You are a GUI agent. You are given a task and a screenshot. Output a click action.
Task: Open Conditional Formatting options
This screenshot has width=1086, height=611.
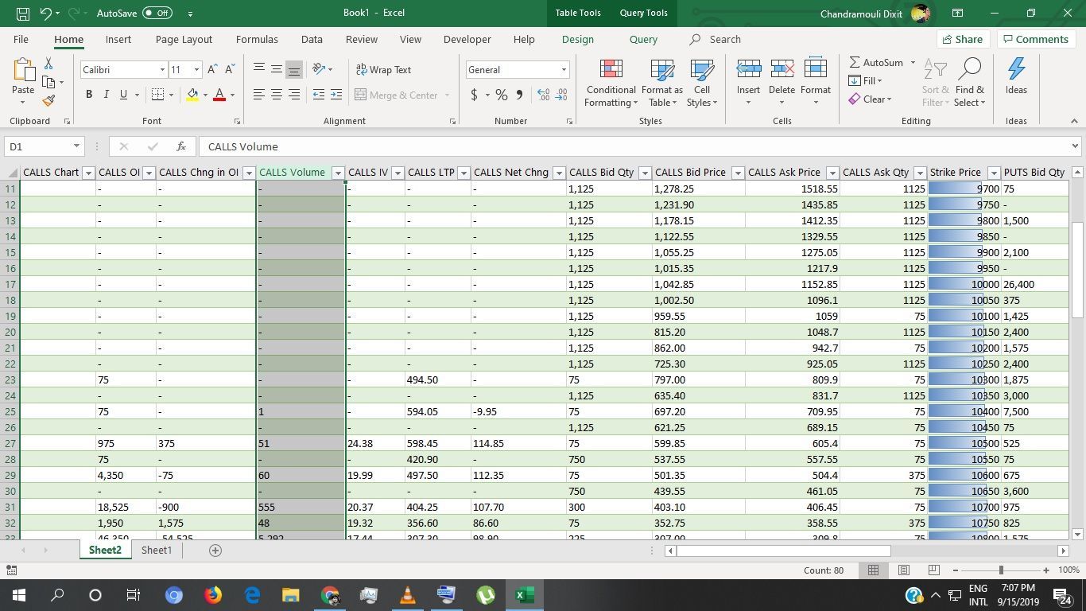coord(610,82)
